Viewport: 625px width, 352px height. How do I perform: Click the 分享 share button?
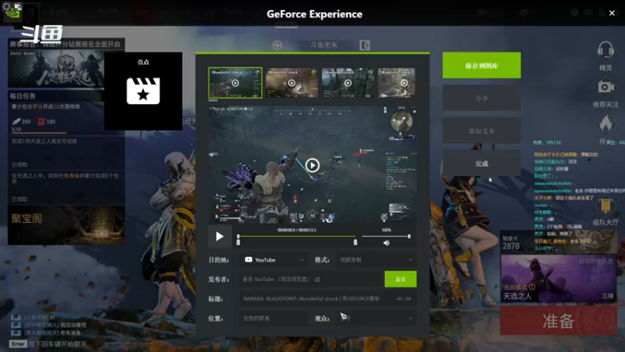[x=481, y=99]
